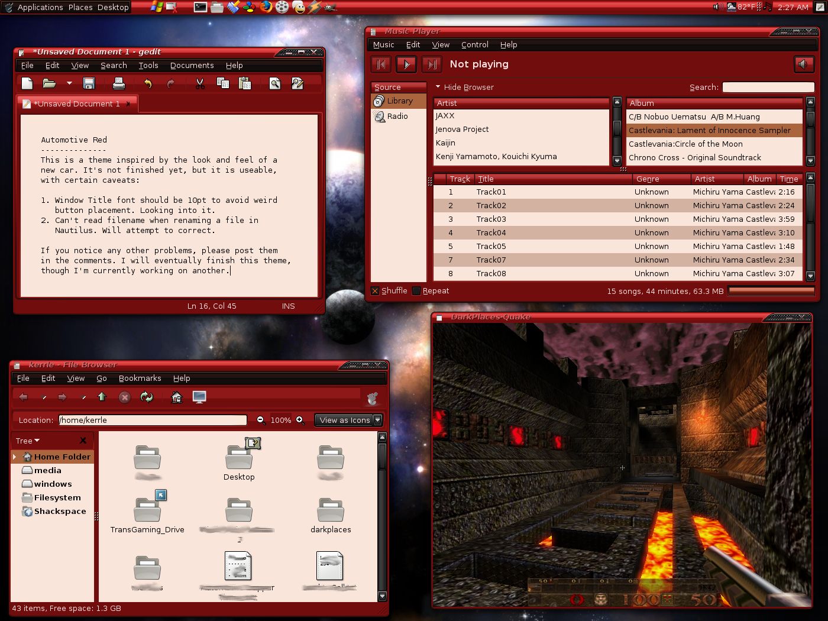The height and width of the screenshot is (621, 828).
Task: Create a new document in gedit
Action: [x=27, y=83]
